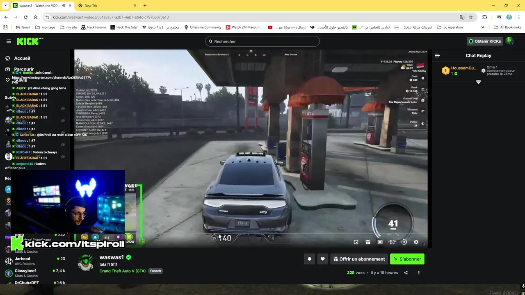Open the media control icon in Chrome toolbar
525x295 pixels.
click(x=499, y=17)
